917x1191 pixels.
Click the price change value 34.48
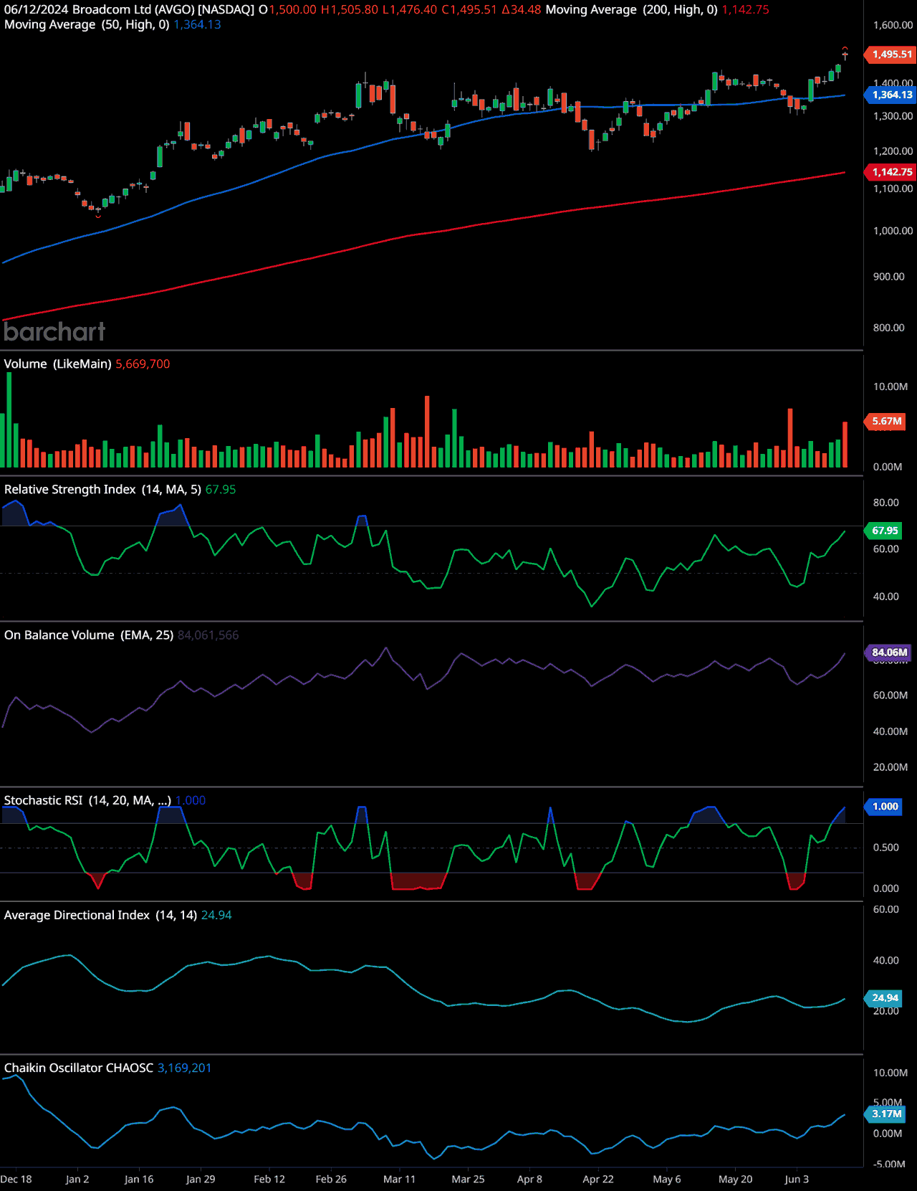526,9
